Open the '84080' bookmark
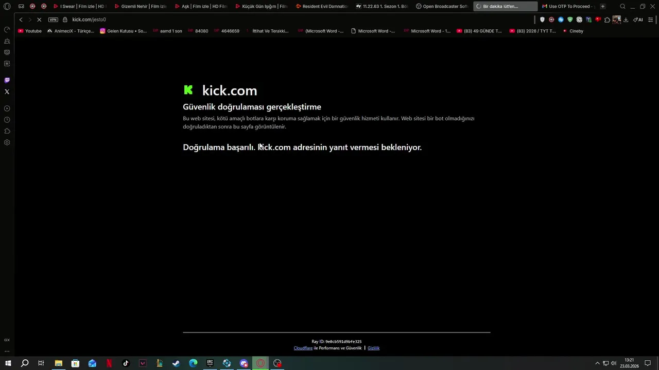Screen dimensions: 659x370 pyautogui.click(x=198, y=31)
